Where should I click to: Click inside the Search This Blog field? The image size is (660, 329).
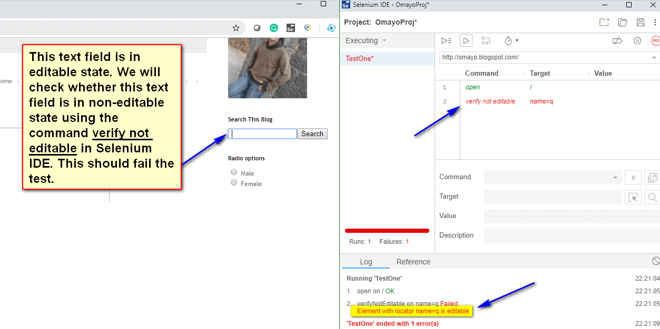point(262,133)
